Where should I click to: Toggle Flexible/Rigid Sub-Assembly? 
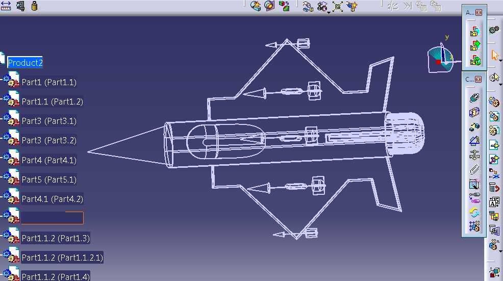pos(474,198)
